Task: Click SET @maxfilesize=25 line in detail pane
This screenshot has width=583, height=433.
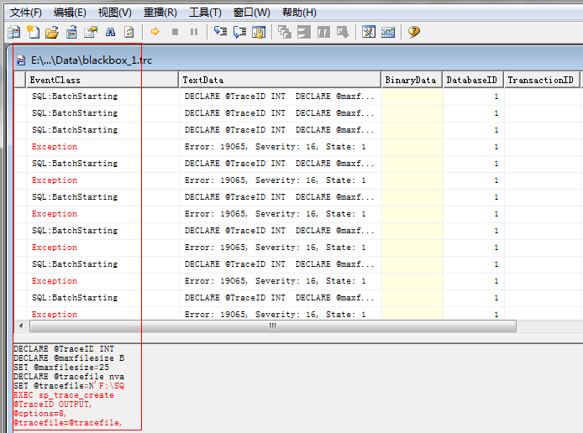Action: (x=61, y=368)
